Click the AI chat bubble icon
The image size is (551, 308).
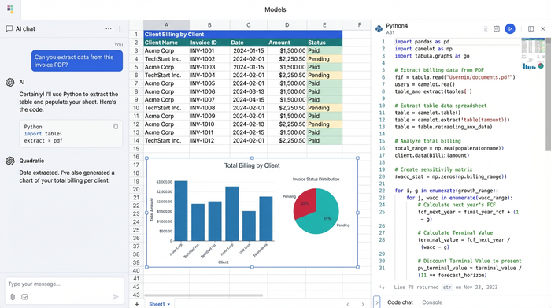[9, 29]
